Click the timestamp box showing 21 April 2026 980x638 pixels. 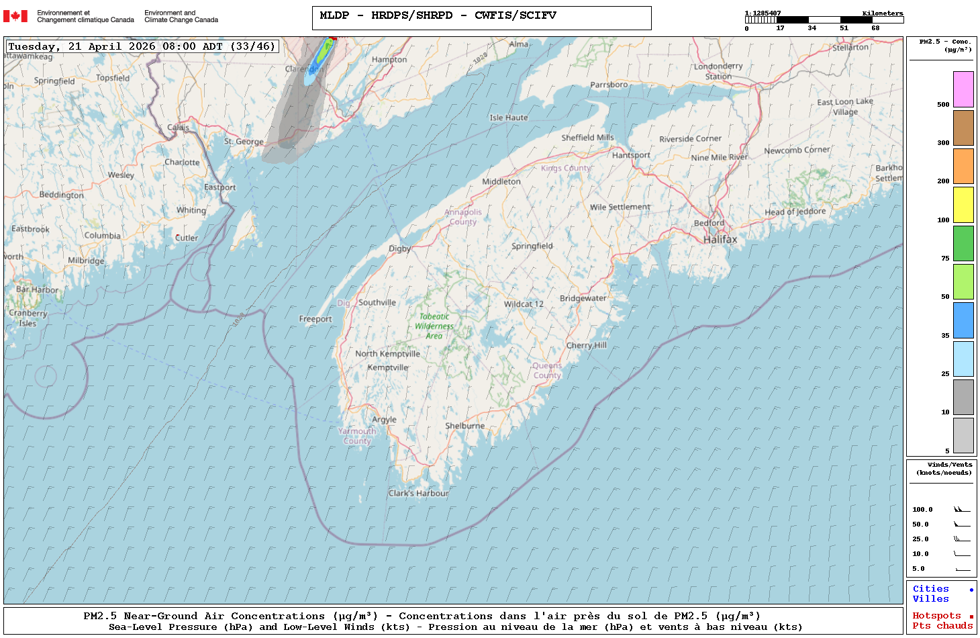142,46
